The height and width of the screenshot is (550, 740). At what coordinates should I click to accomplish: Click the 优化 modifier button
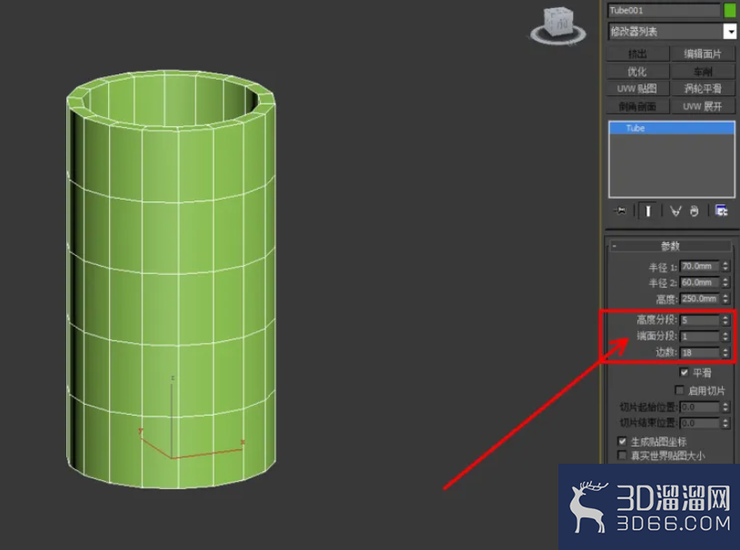point(637,71)
